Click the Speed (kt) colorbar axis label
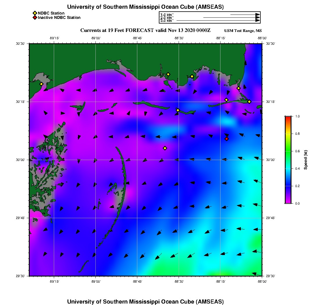 [x=305, y=160]
